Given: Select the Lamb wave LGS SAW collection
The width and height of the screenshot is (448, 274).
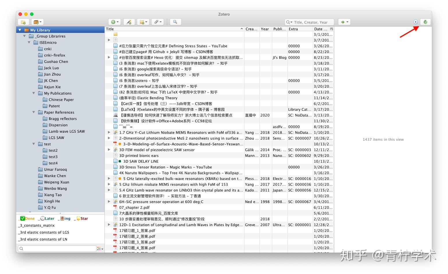Looking at the screenshot, I should pos(67,131).
